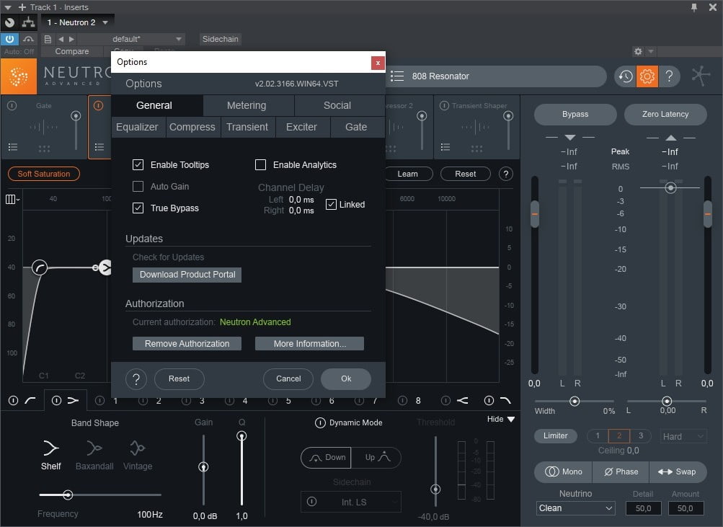723x527 pixels.
Task: Click the Bypass button
Action: point(575,115)
